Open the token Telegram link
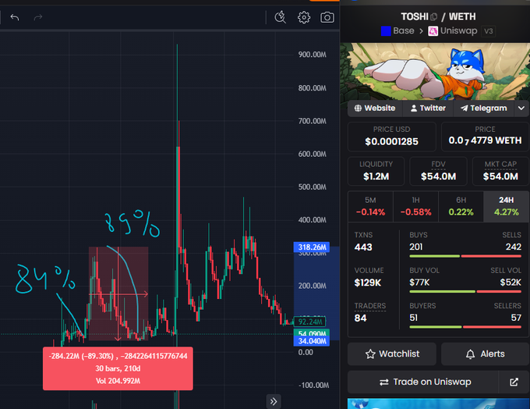530x409 pixels. click(x=484, y=108)
